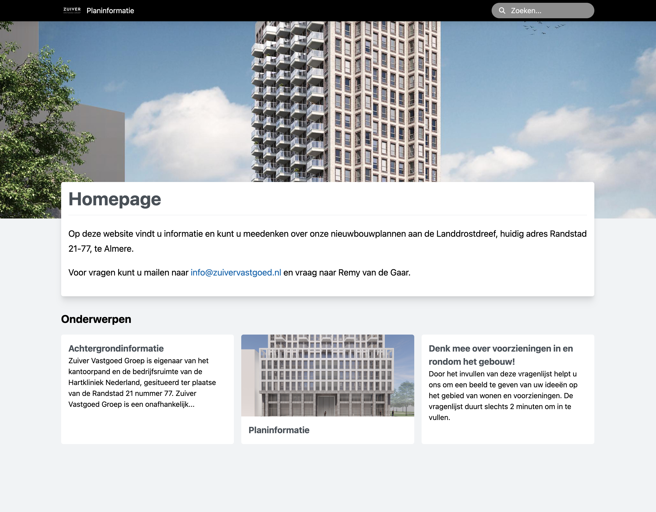Open the info@zuivervastgoed.nl email link

pos(236,272)
